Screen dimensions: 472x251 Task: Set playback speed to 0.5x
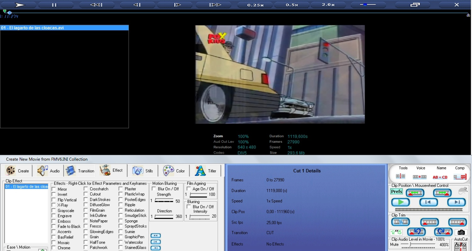tap(292, 5)
